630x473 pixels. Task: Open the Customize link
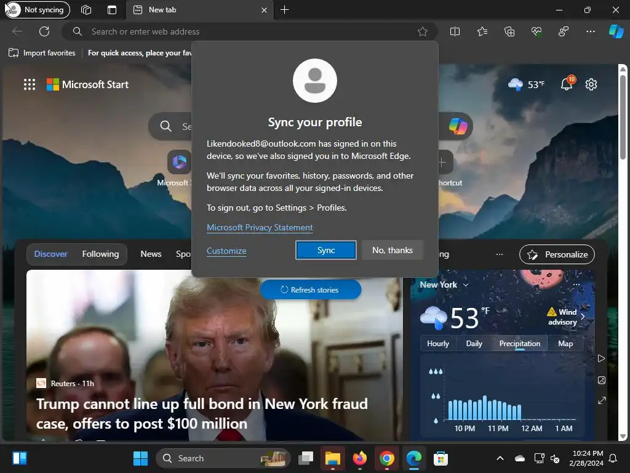click(x=226, y=251)
